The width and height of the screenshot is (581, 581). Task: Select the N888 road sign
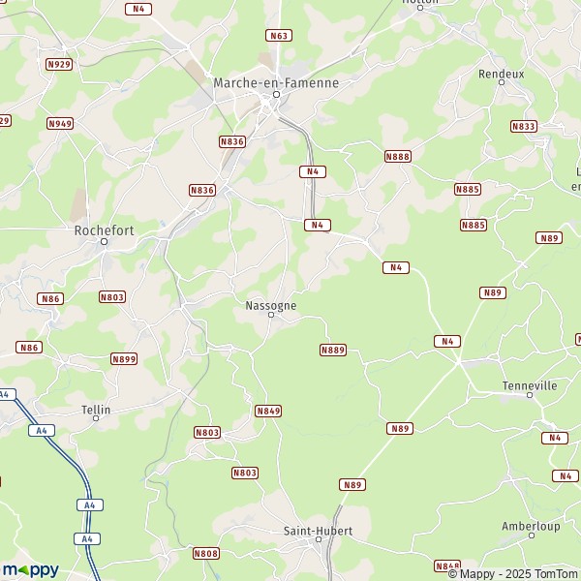point(398,156)
